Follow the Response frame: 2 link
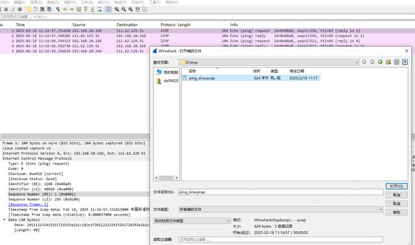This screenshot has width=415, height=245. (28, 205)
